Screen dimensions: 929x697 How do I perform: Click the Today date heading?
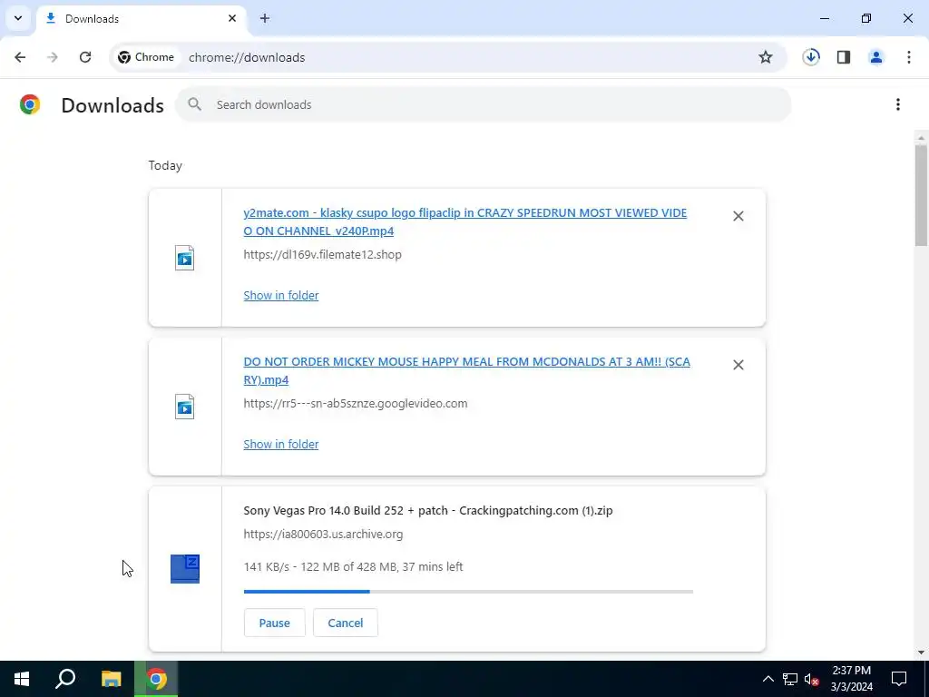click(x=165, y=165)
